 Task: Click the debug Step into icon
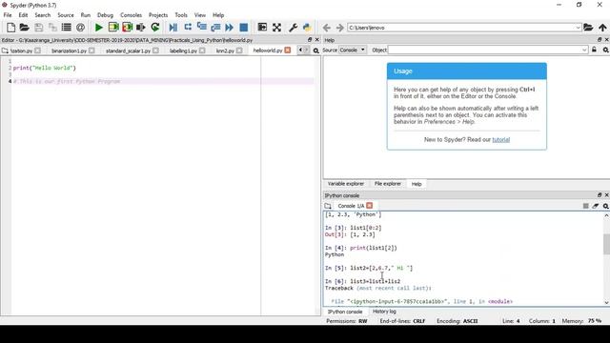(x=201, y=28)
